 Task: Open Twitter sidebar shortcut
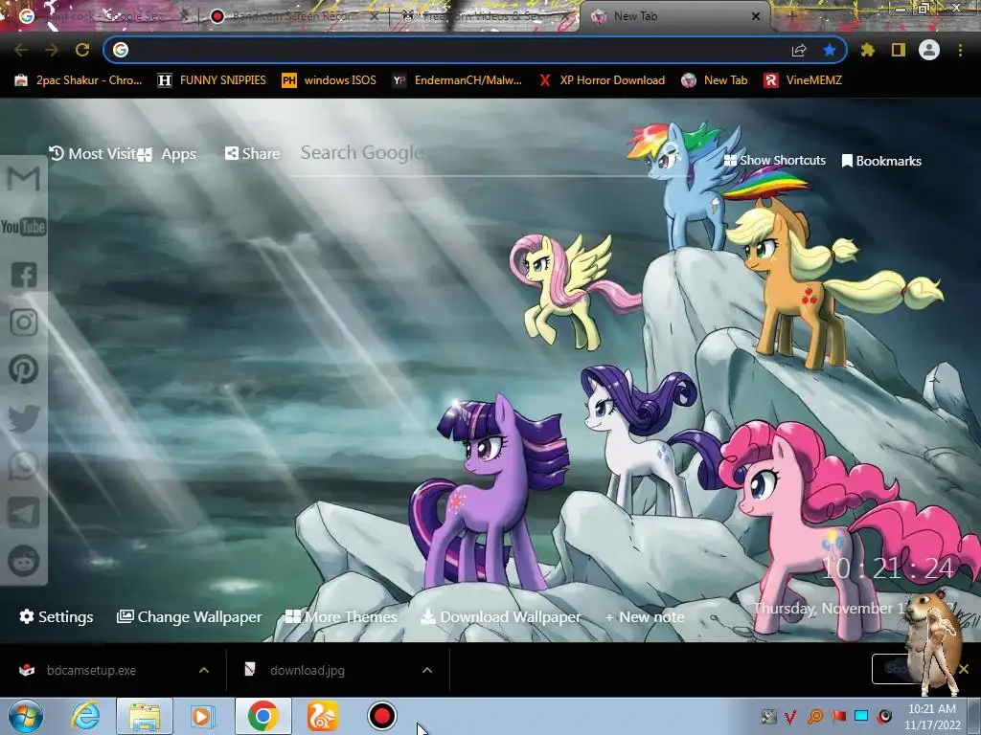point(23,418)
